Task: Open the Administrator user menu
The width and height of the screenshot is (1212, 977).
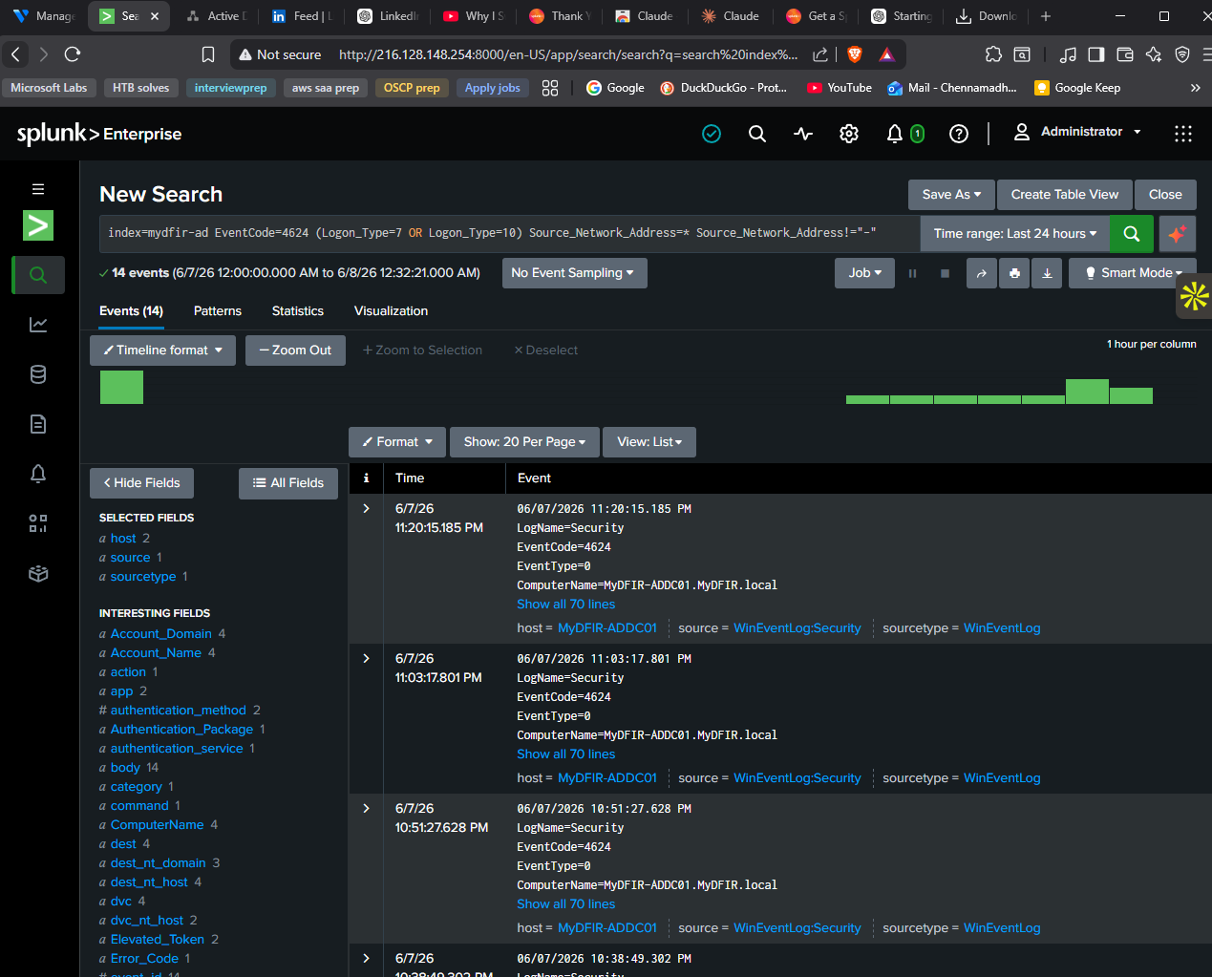Action: point(1077,132)
